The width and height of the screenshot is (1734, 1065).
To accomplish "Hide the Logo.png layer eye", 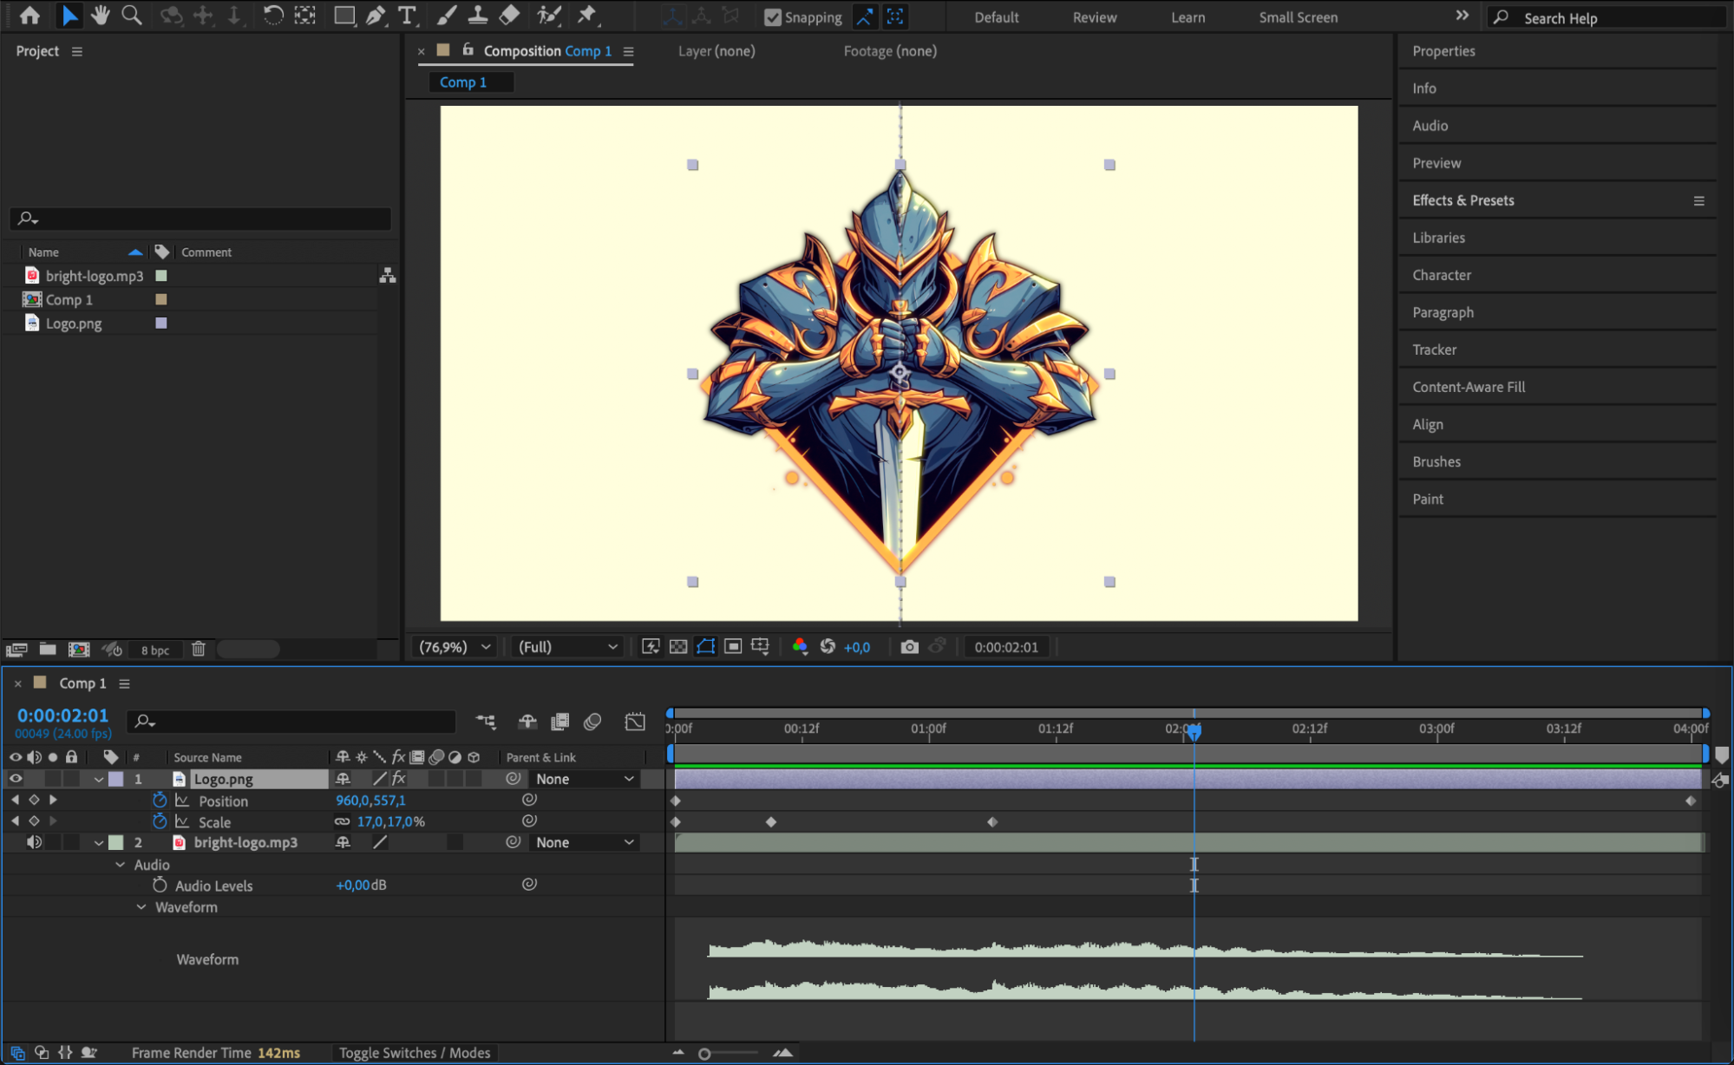I will (x=16, y=779).
